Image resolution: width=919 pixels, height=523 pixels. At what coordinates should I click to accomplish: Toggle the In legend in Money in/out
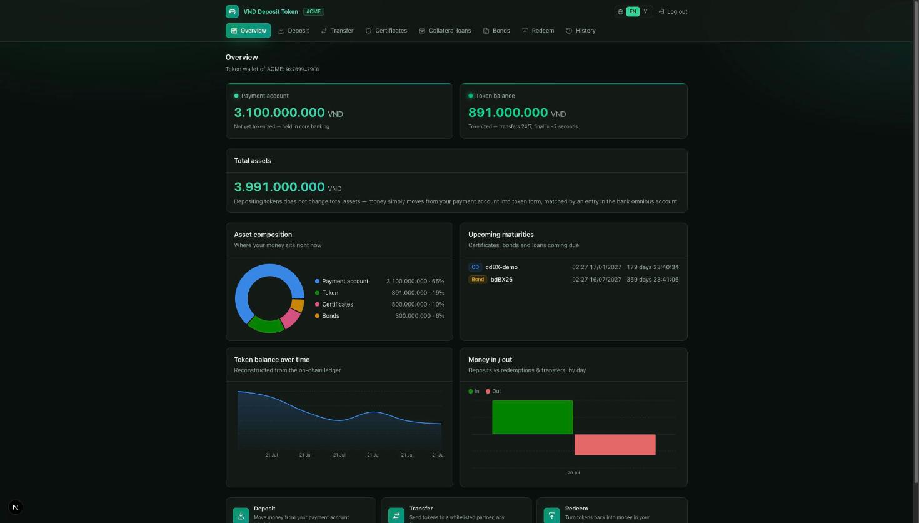[474, 392]
